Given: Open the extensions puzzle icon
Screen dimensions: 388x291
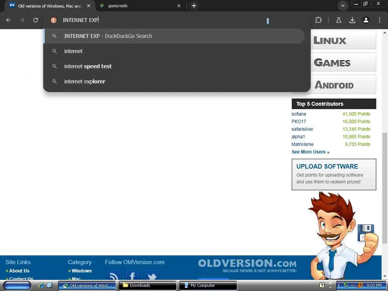Looking at the screenshot, I should 318,20.
